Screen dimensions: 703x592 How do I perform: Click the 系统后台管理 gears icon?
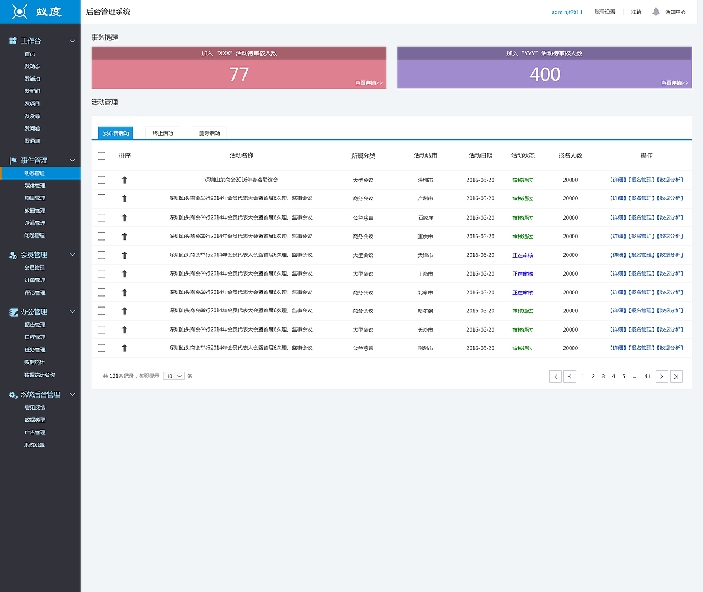point(13,395)
